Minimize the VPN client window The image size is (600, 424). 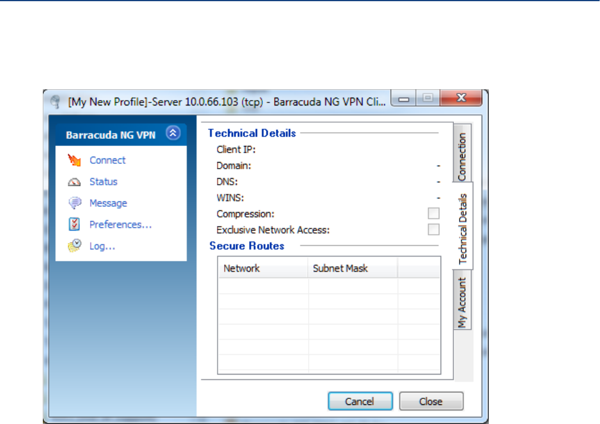[404, 99]
